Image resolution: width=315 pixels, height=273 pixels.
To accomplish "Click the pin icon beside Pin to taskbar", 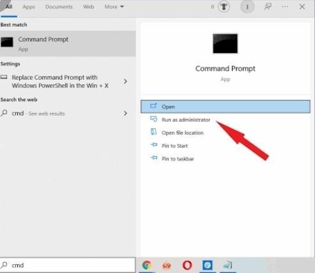I will pos(154,158).
